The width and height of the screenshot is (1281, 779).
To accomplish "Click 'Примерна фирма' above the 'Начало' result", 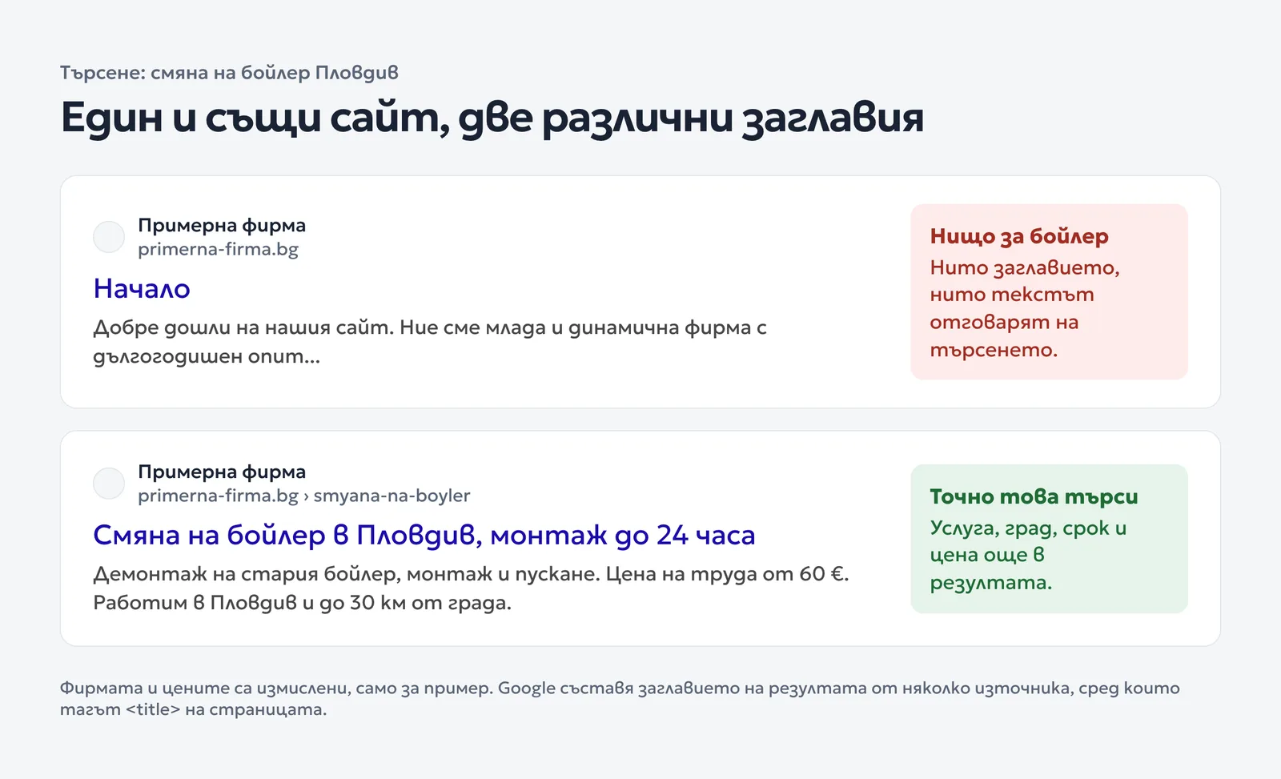I will click(x=222, y=225).
